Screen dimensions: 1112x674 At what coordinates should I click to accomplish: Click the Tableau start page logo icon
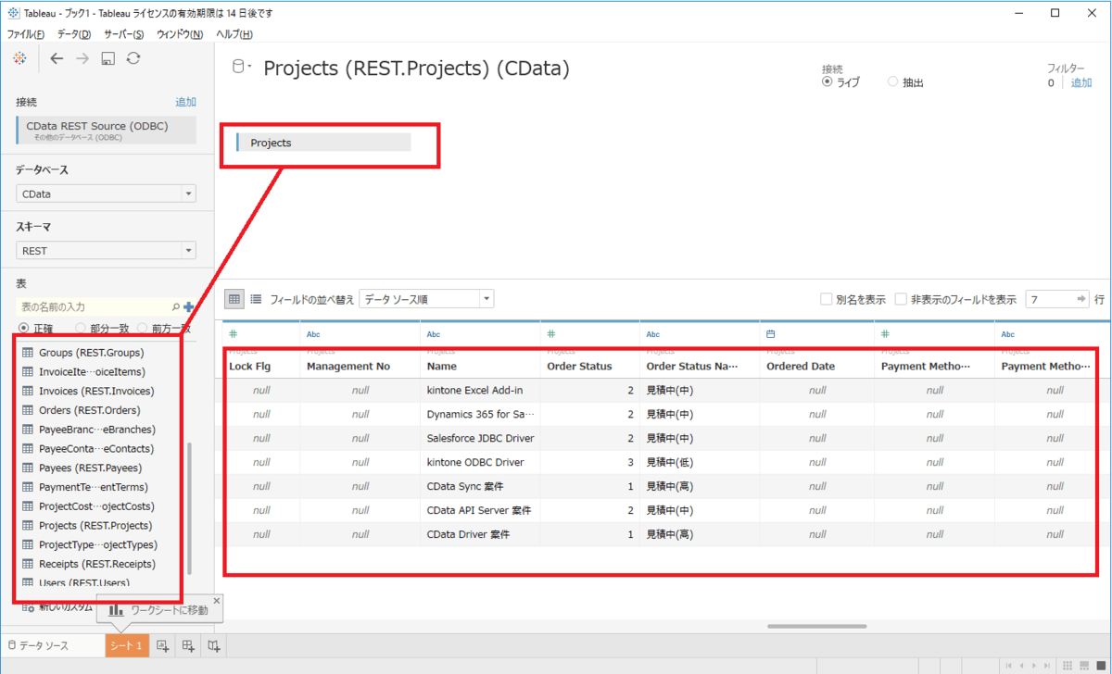click(19, 58)
